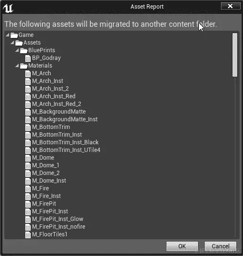Collapse the Materials folder arrow
Image resolution: width=243 pixels, height=256 pixels.
point(17,66)
